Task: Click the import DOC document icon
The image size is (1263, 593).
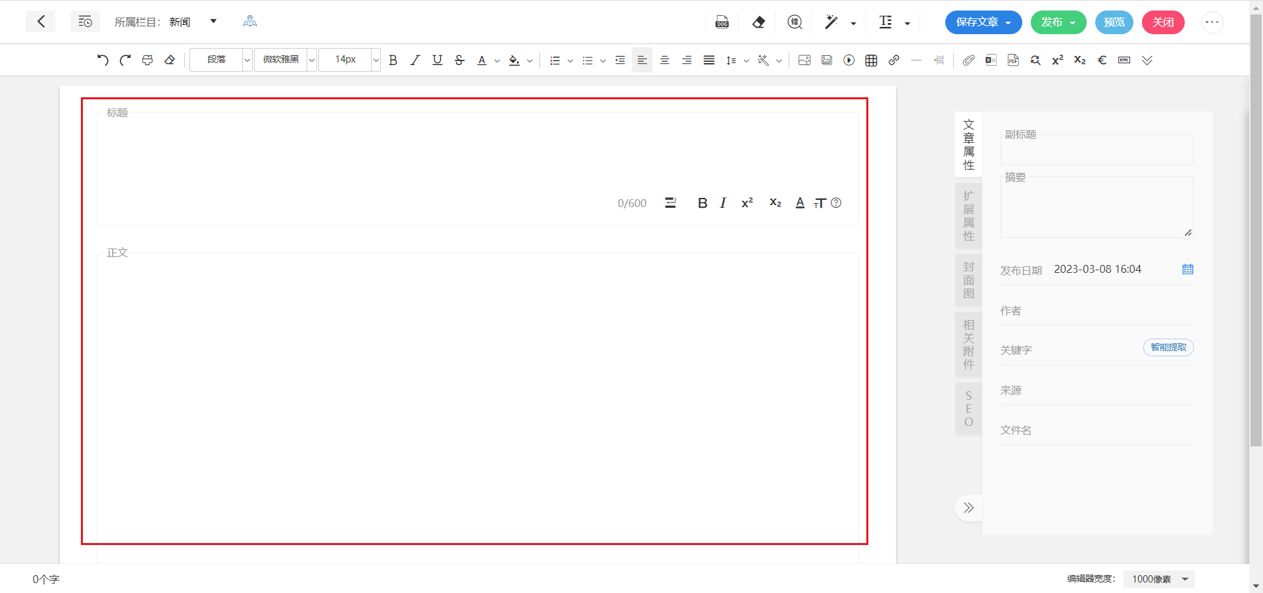Action: (x=722, y=22)
